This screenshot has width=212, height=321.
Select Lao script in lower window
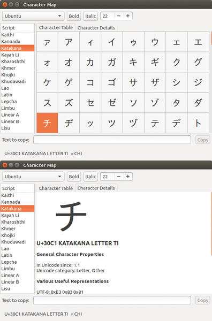pyautogui.click(x=17, y=249)
